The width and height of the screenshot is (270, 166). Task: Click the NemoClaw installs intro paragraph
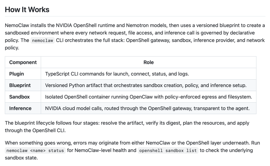(135, 36)
